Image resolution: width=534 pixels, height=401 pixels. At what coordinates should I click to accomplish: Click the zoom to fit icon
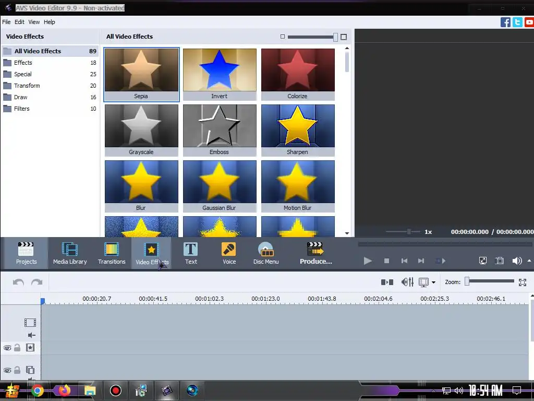[x=523, y=282]
